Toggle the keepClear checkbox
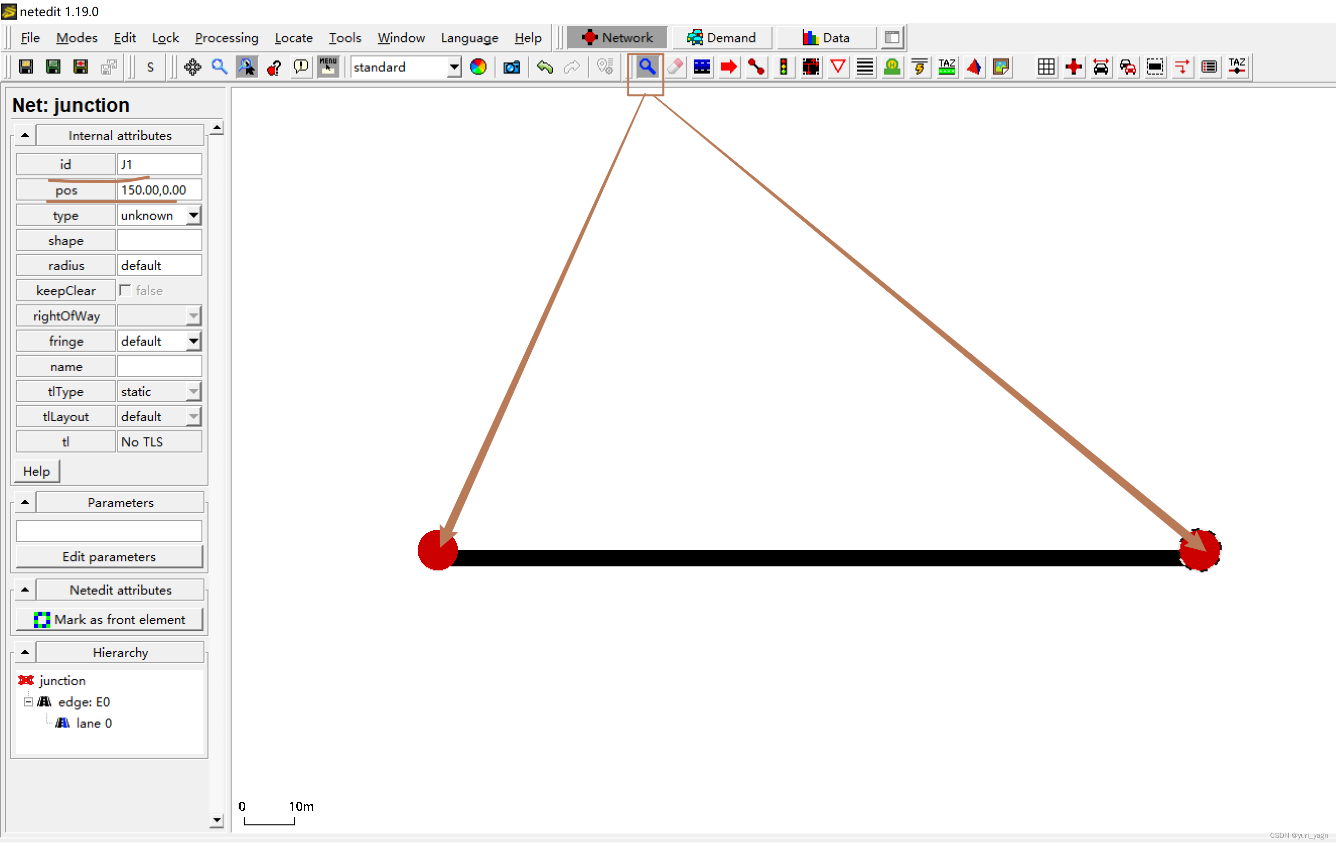The height and width of the screenshot is (844, 1336). (125, 291)
